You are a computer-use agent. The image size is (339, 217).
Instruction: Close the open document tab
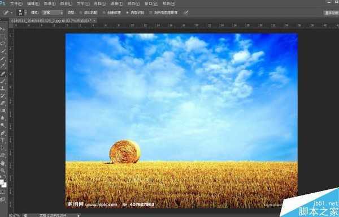coord(95,20)
